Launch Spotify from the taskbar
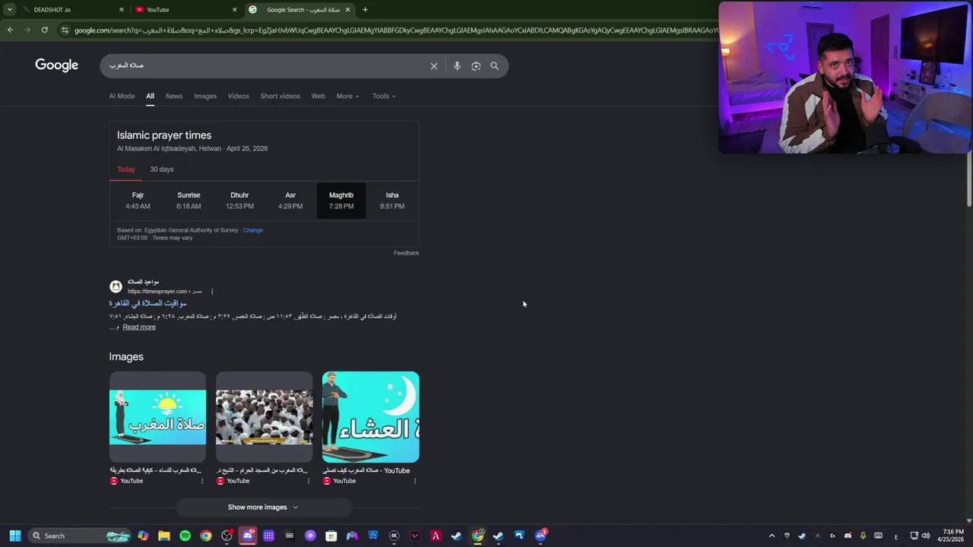This screenshot has height=547, width=973. click(185, 536)
